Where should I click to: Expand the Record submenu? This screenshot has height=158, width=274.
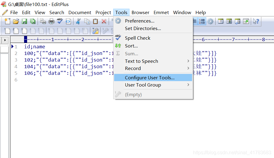(153, 68)
